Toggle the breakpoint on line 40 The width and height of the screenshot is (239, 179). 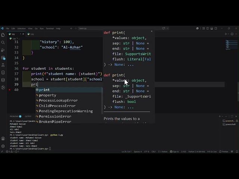[x=9, y=90]
